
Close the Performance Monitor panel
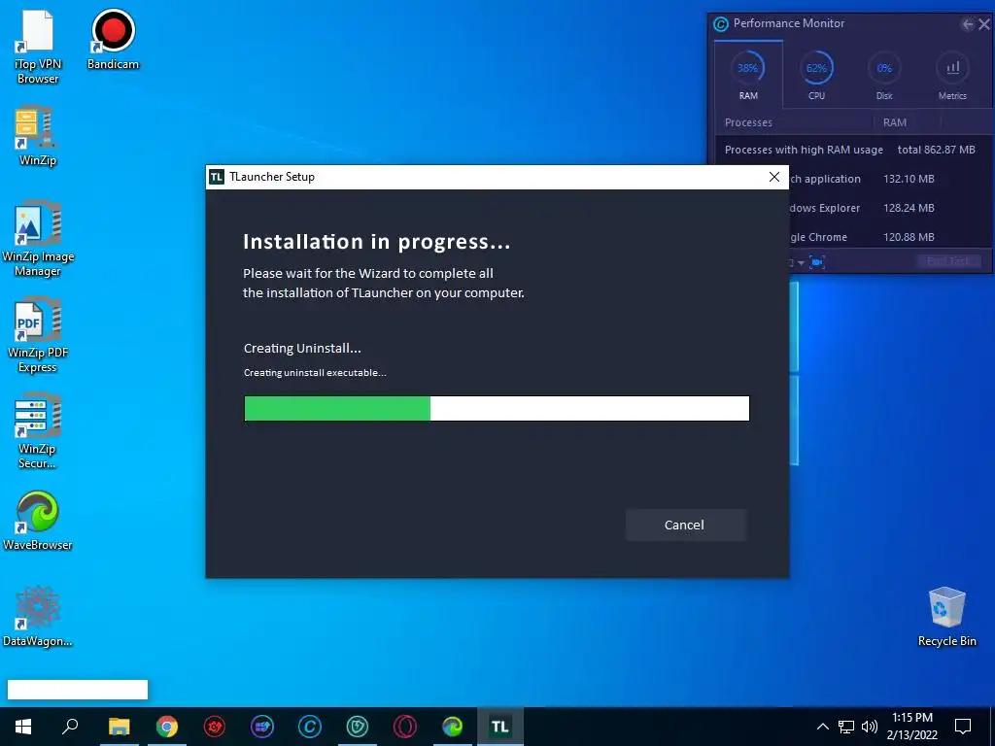coord(984,24)
